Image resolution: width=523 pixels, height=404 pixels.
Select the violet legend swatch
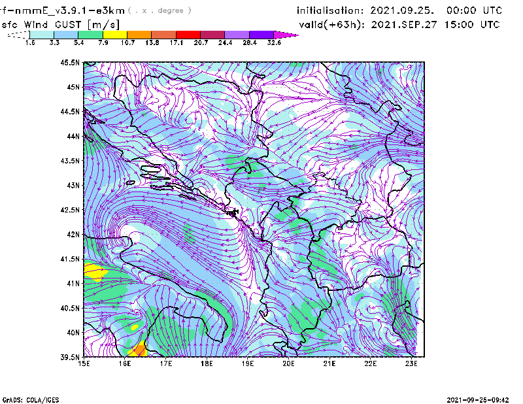(261, 35)
